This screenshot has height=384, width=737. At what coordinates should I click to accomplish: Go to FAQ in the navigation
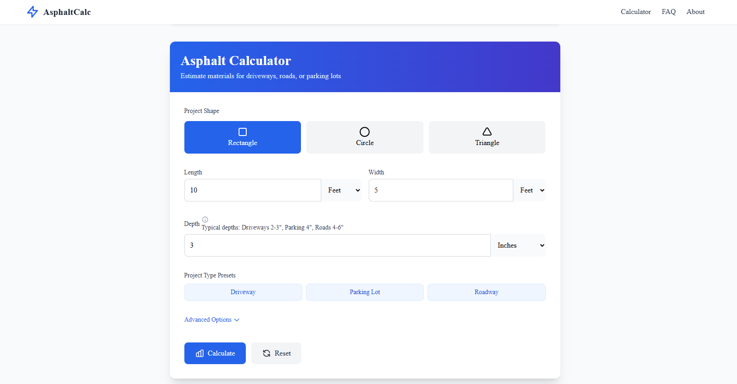coord(668,12)
